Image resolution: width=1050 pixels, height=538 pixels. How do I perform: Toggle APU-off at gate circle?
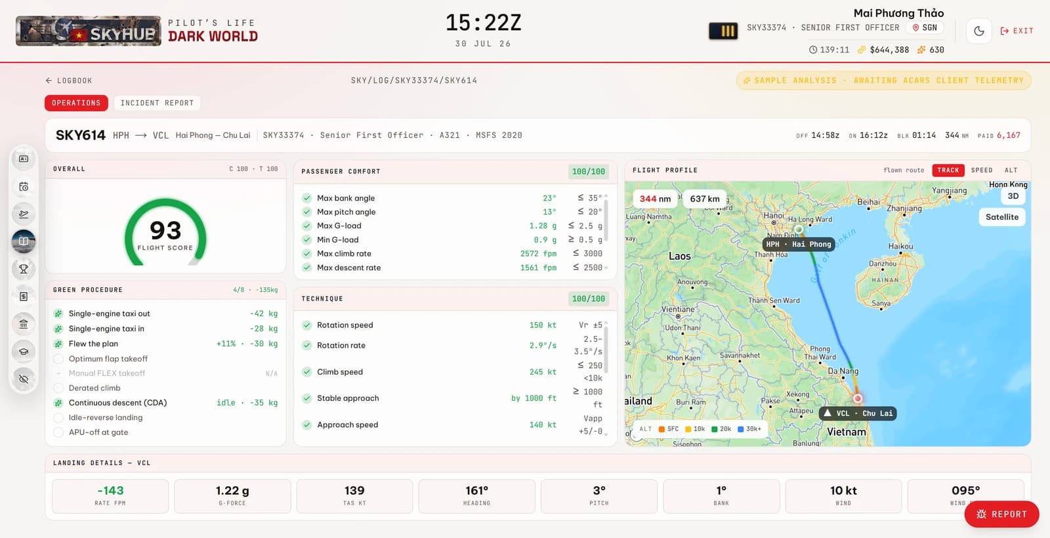tap(58, 432)
